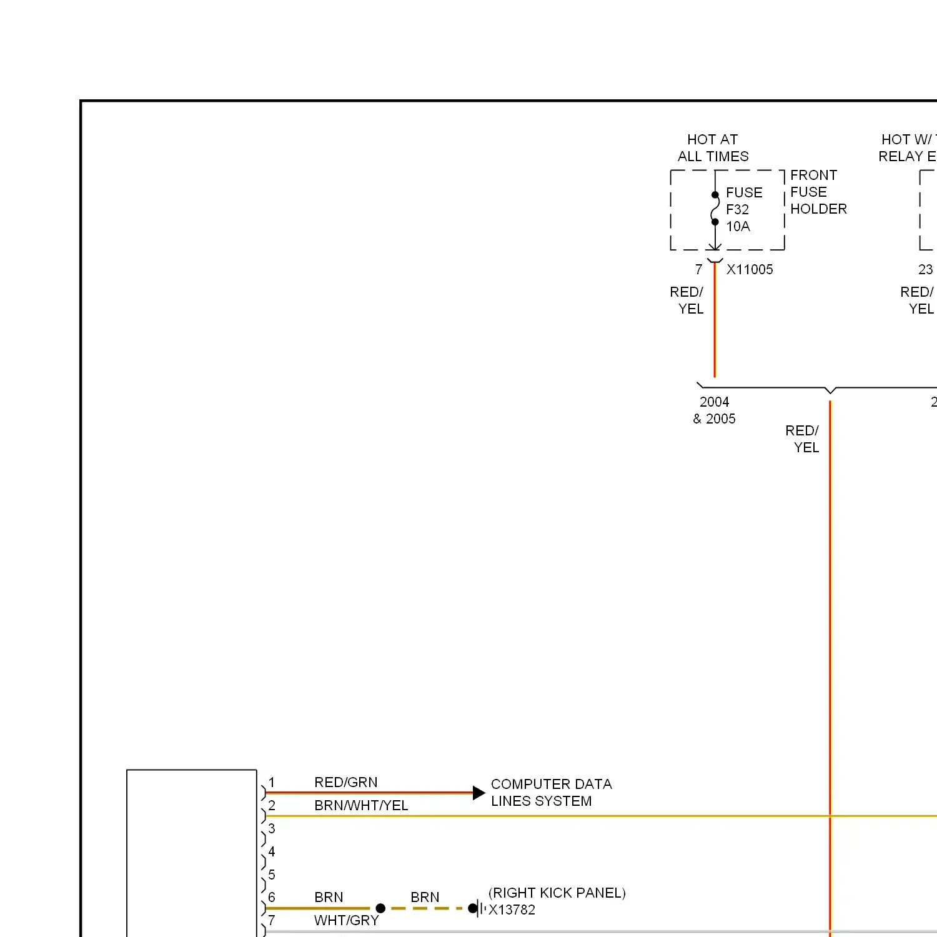
Task: Click pin number 23 near the right edge
Action: point(926,269)
